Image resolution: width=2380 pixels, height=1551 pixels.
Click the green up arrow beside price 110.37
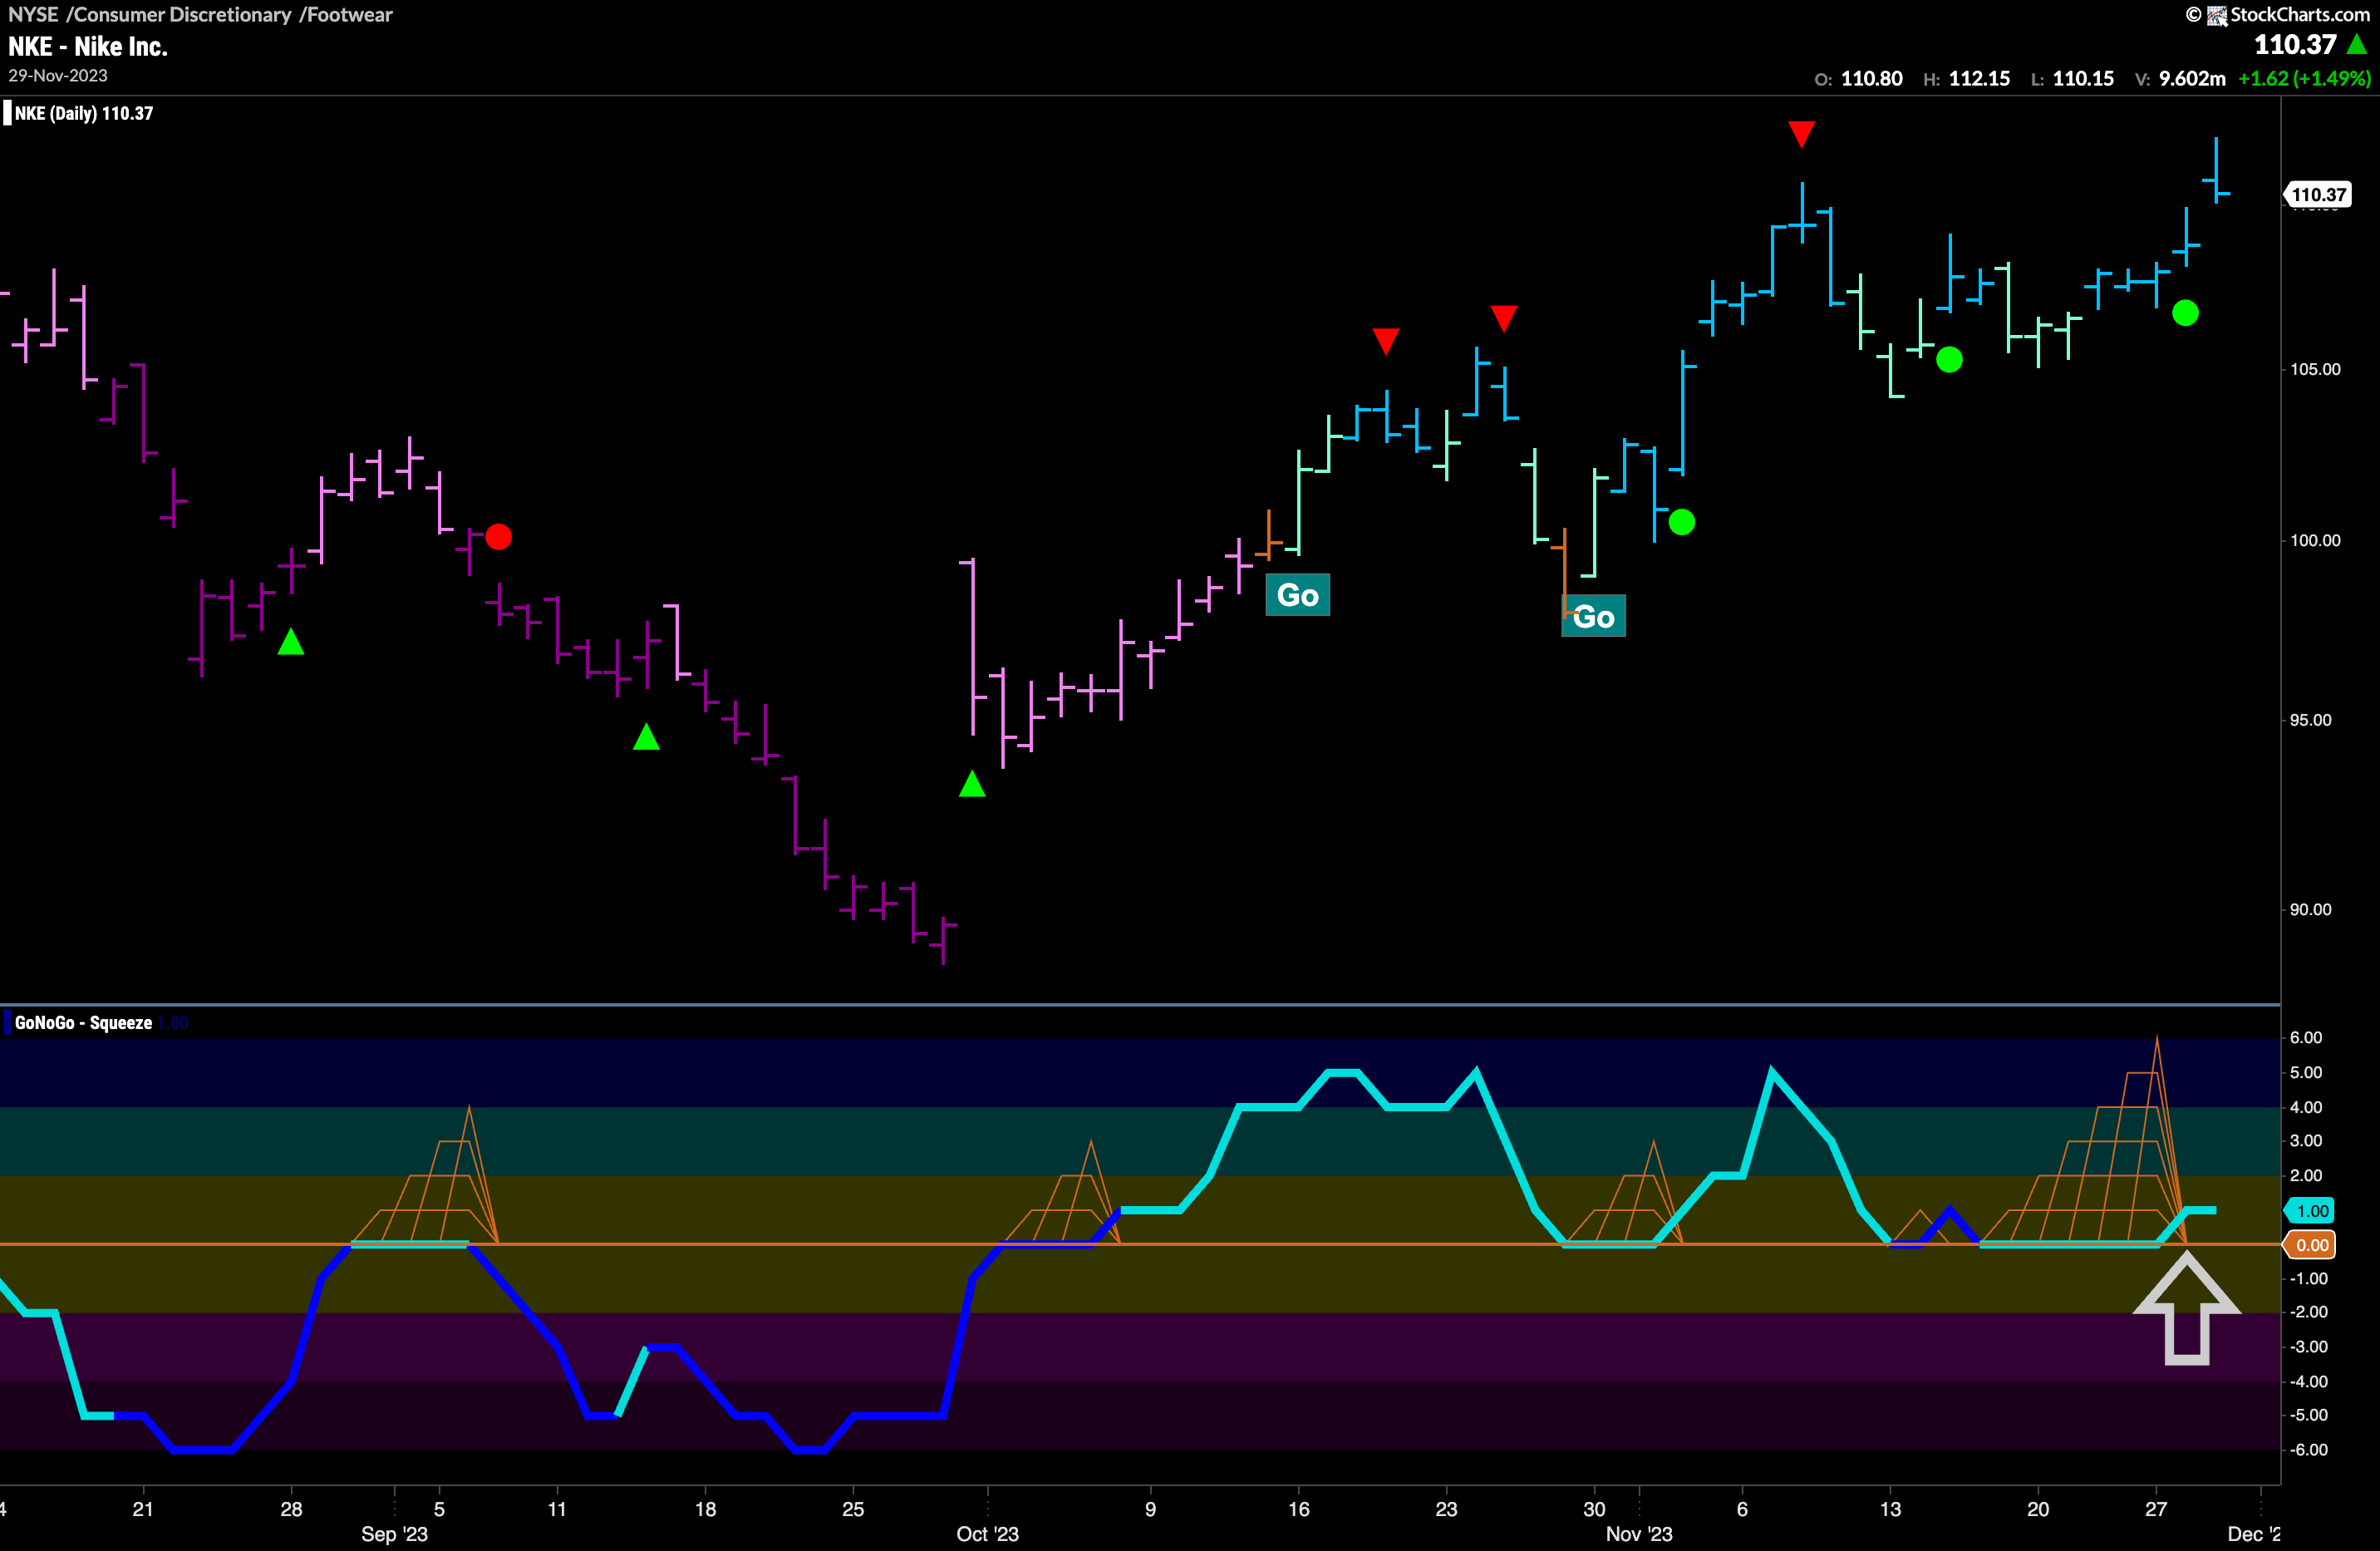point(2357,44)
